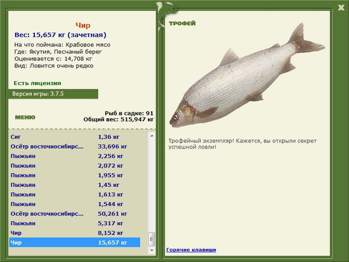Select the Пыжьян 2,072 кг row

pyautogui.click(x=75, y=165)
